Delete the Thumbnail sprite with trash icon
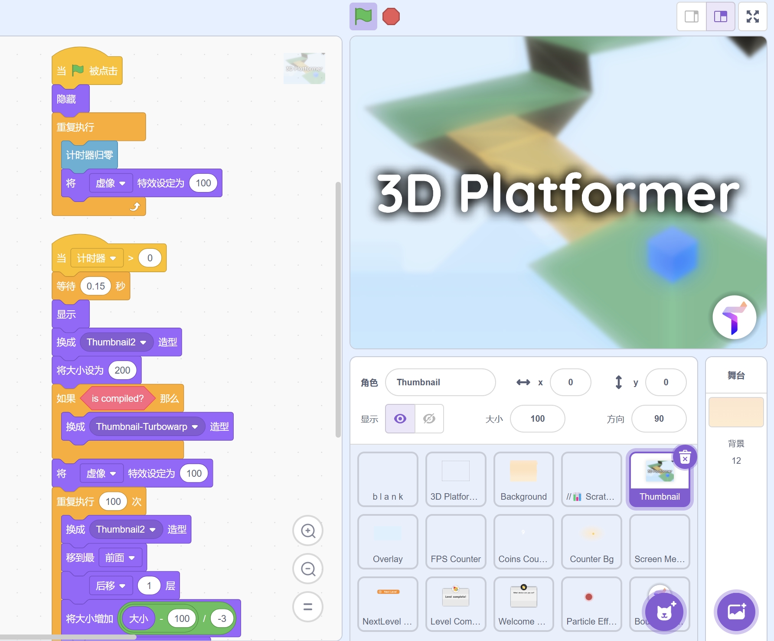774x641 pixels. pos(685,457)
